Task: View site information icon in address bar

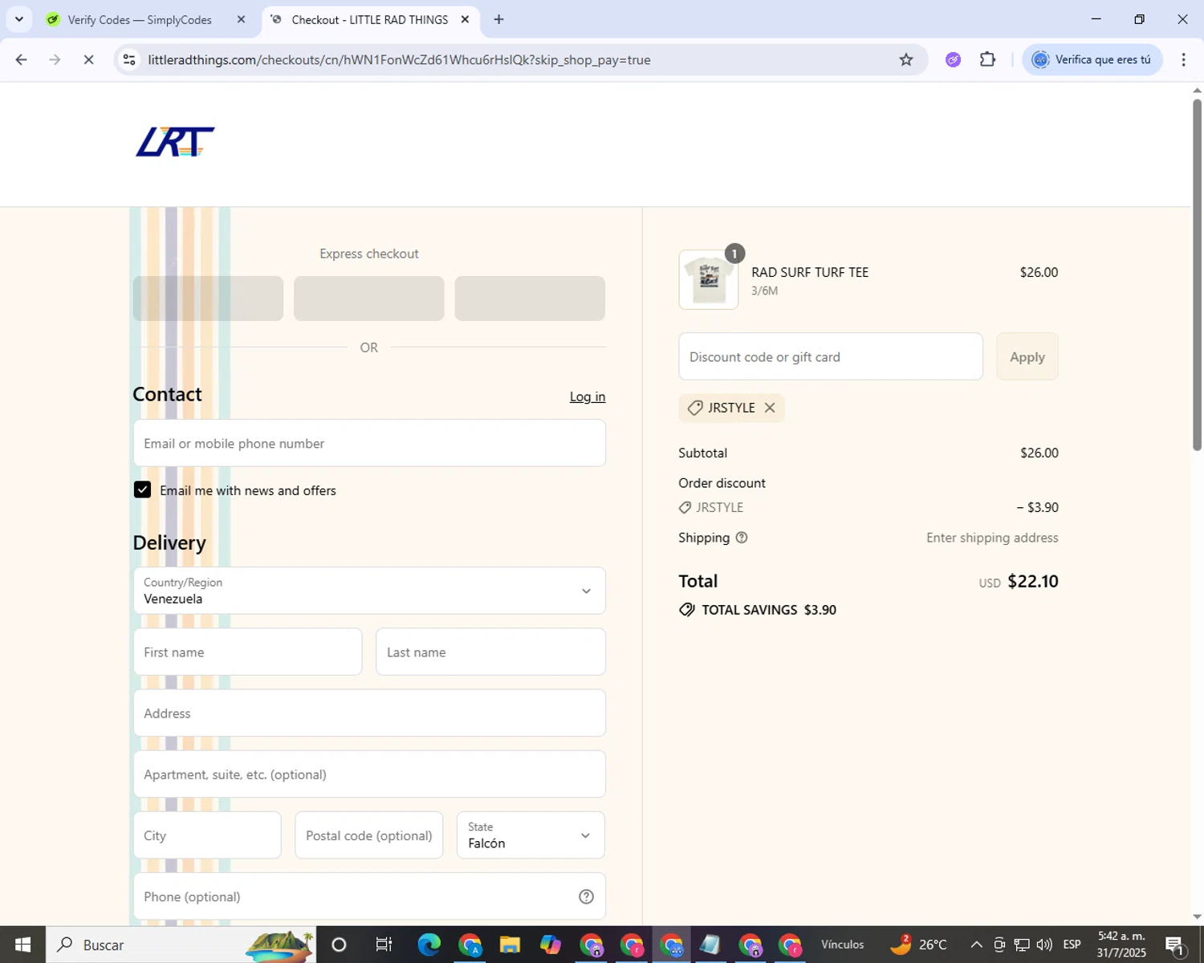Action: point(129,59)
